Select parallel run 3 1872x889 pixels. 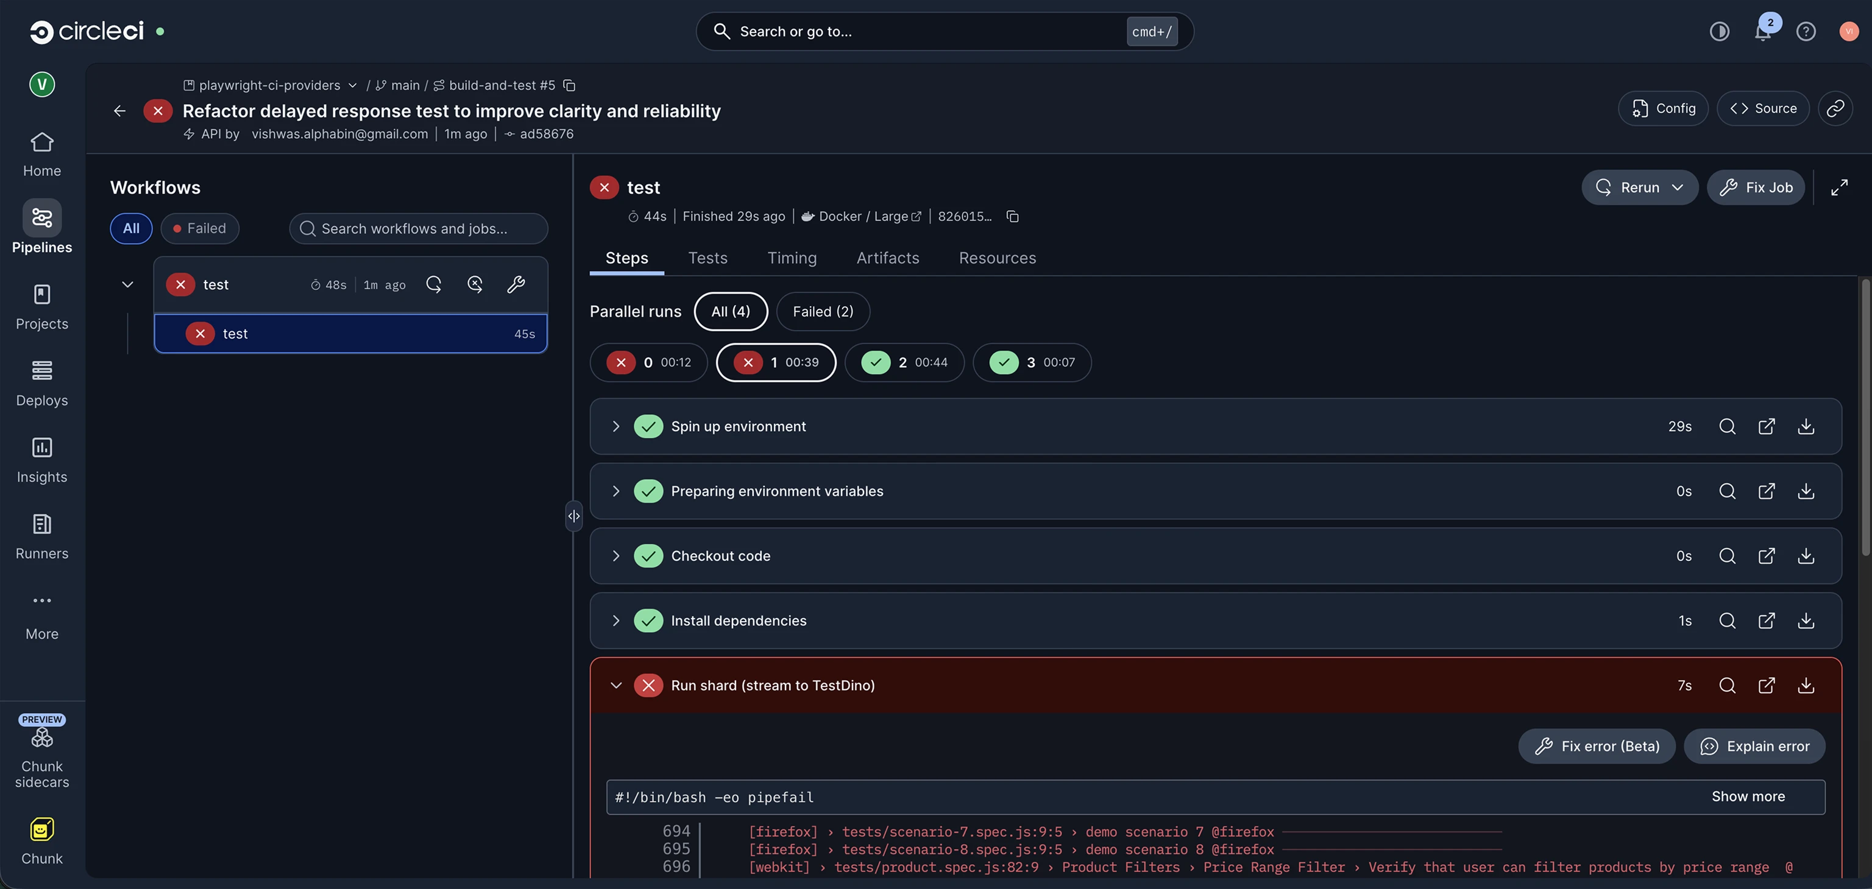point(1032,362)
